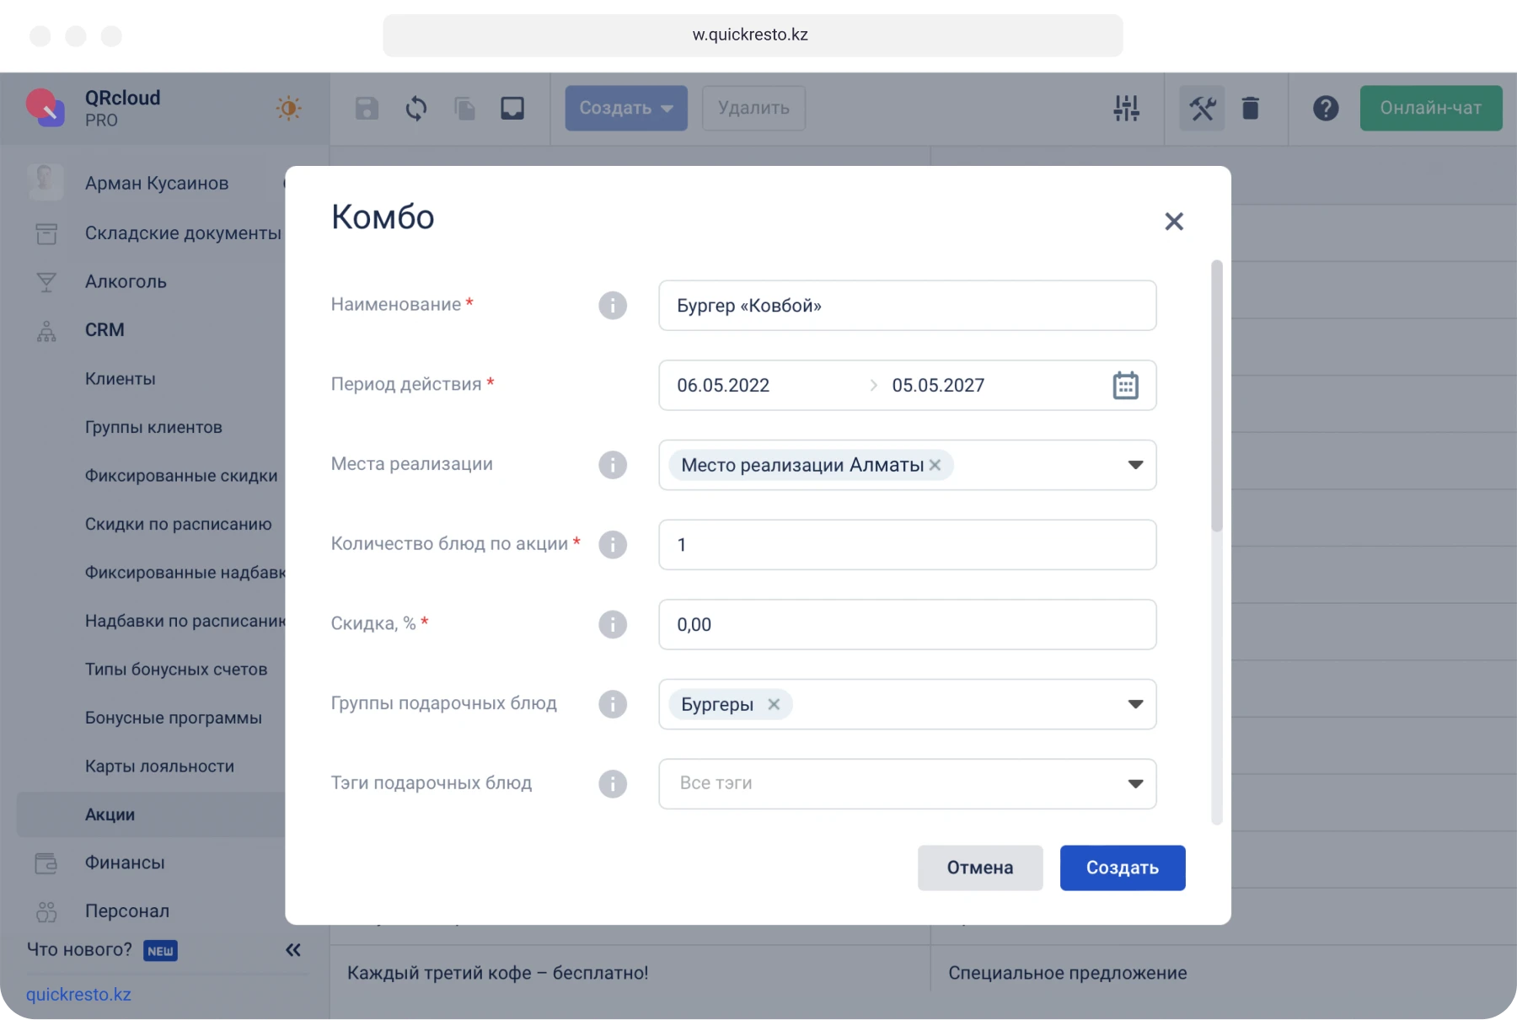
Task: Click the trash bin icon in the toolbar
Action: point(1251,108)
